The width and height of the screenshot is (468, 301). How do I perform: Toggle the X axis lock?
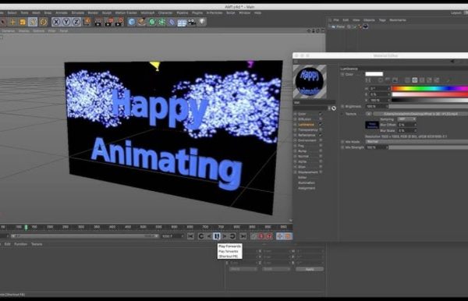(x=56, y=22)
